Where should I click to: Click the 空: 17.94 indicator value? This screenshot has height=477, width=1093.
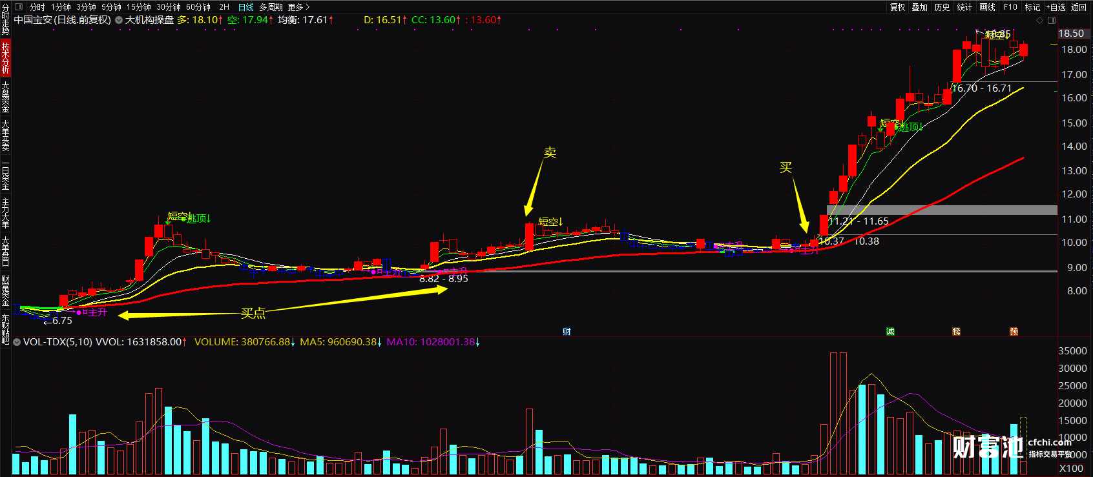click(250, 20)
